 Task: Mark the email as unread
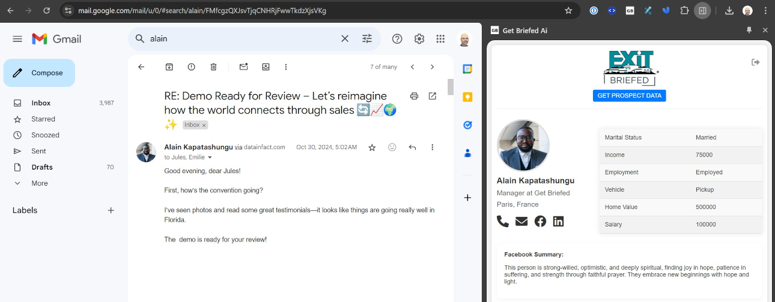(x=243, y=67)
